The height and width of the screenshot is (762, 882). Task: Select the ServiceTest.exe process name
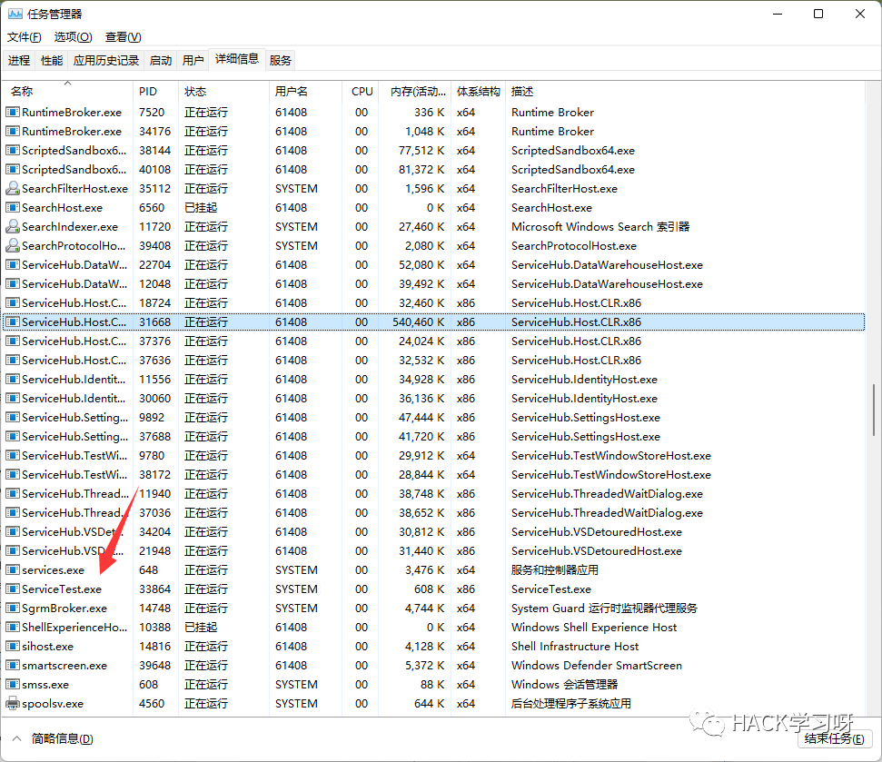pos(62,589)
